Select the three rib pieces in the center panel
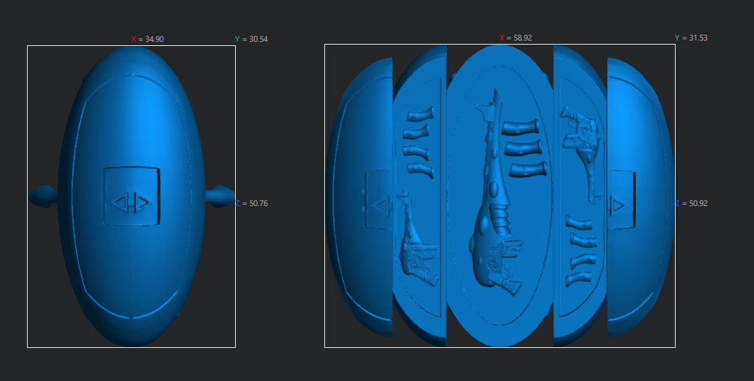 pos(524,149)
